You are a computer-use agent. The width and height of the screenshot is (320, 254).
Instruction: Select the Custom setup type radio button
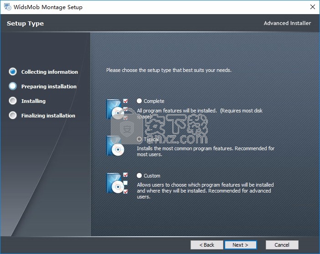point(139,176)
